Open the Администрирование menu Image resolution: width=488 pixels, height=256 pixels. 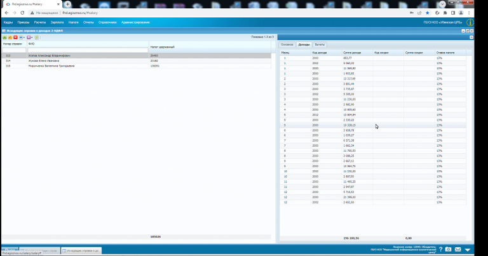tap(135, 22)
